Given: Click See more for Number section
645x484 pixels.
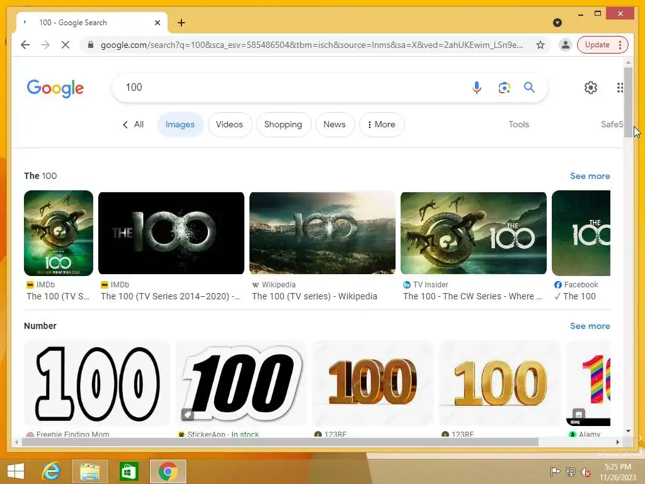Looking at the screenshot, I should [590, 326].
